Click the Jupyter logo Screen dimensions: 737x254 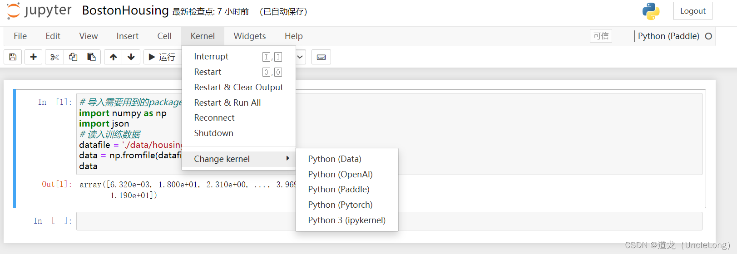[39, 11]
